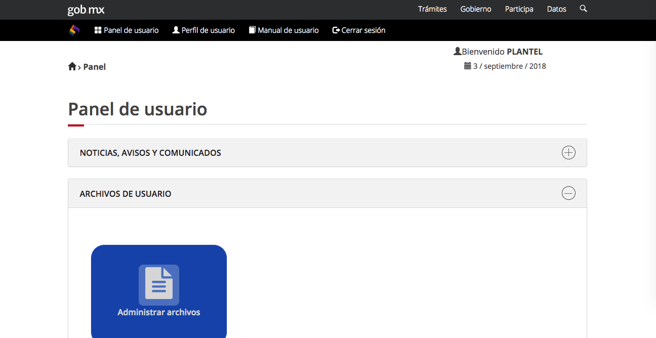Go to Datos in top navigation
Viewport: 656px width, 338px height.
(556, 9)
